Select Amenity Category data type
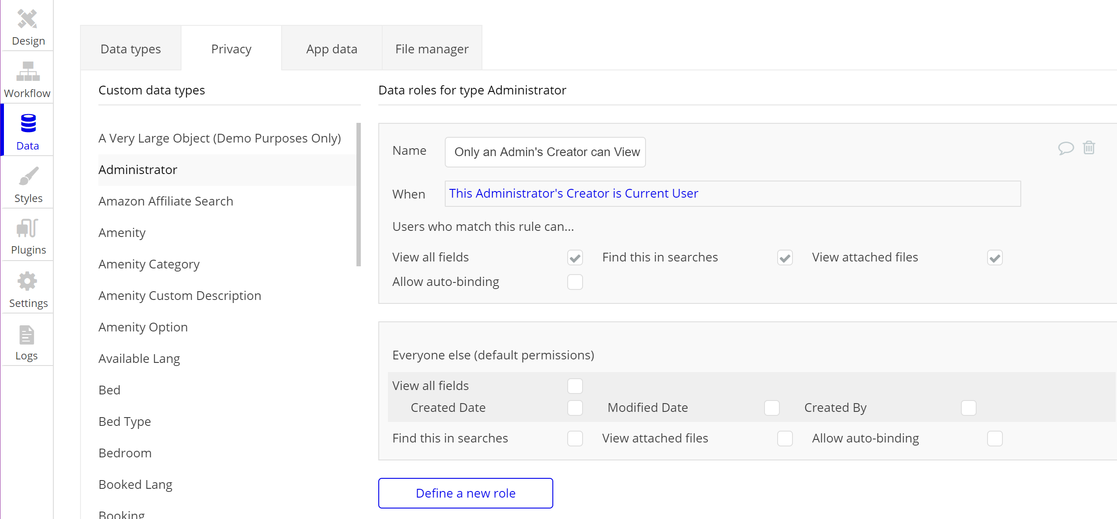1117x519 pixels. (149, 264)
